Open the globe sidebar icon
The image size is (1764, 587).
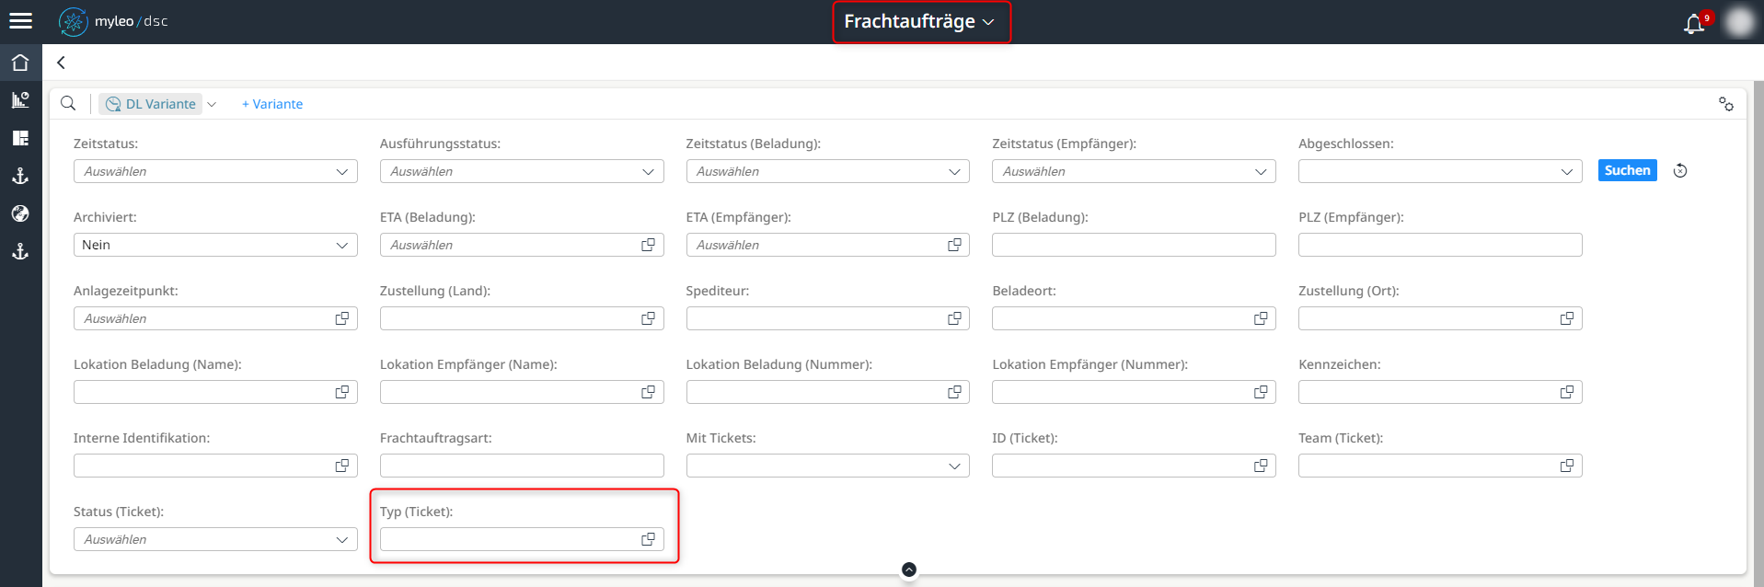[x=20, y=213]
